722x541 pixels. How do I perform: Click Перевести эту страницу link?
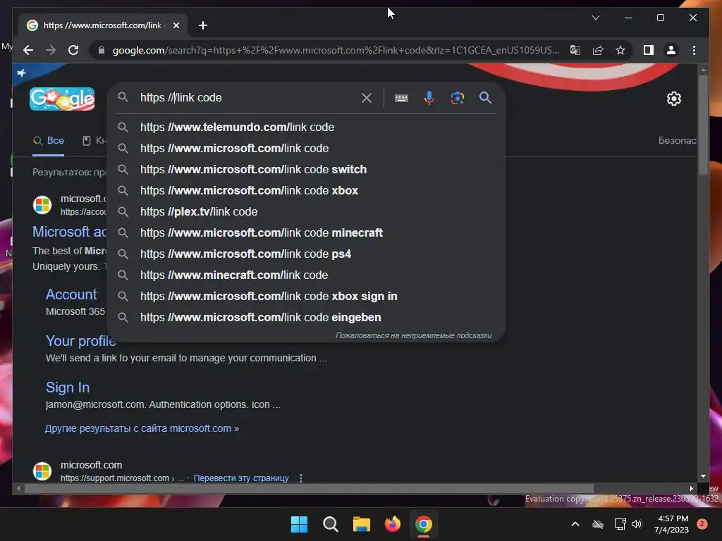coord(241,478)
